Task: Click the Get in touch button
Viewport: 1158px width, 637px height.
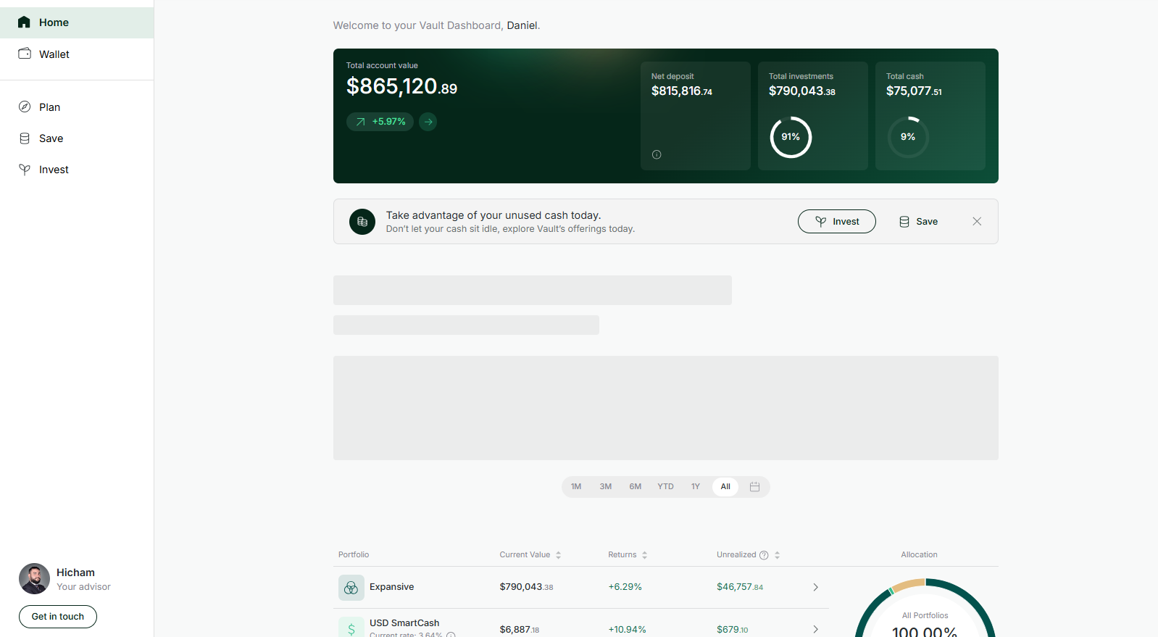Action: pyautogui.click(x=58, y=617)
